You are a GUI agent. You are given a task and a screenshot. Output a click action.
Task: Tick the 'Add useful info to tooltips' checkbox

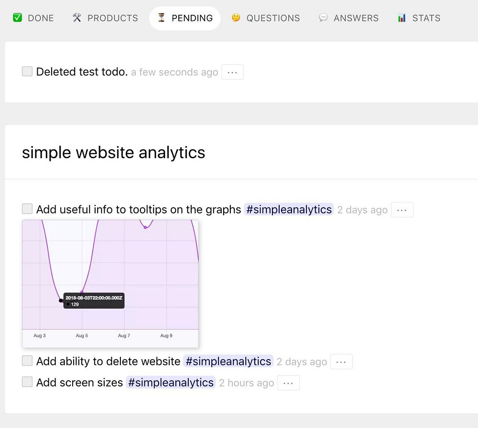tap(27, 209)
